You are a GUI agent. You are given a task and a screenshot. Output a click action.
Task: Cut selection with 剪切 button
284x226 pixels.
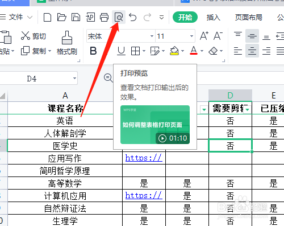click(x=34, y=36)
